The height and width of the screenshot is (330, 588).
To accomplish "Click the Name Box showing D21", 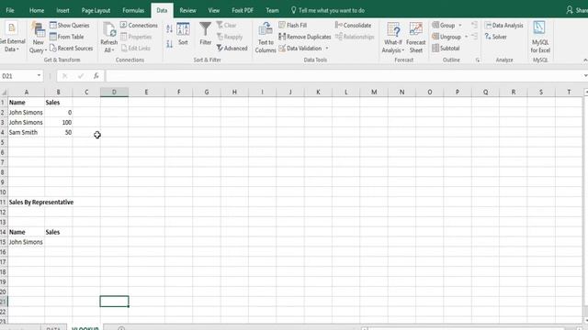I will tap(18, 76).
